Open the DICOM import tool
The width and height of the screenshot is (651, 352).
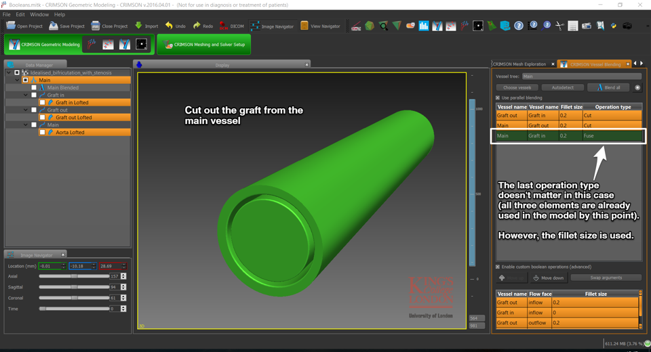(x=231, y=26)
